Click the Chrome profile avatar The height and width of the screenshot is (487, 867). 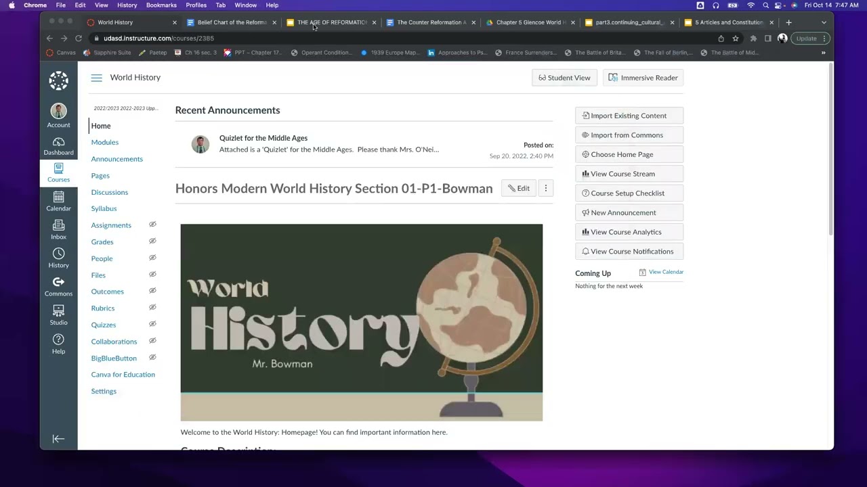[782, 39]
